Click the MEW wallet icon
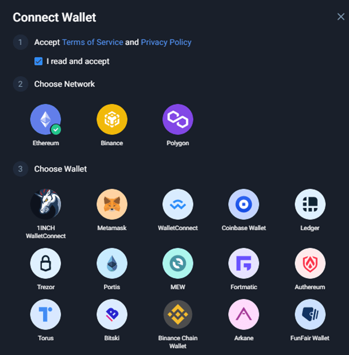The image size is (349, 355). point(177,263)
